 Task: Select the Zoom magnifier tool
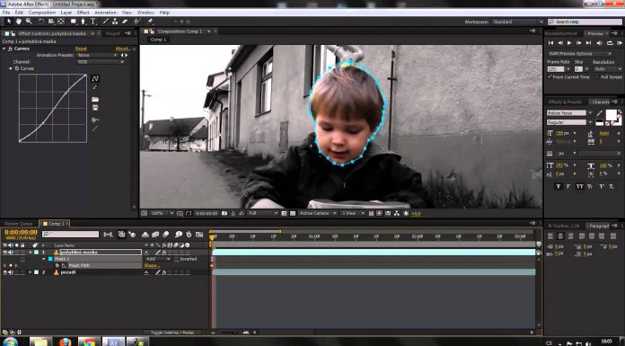[29, 22]
